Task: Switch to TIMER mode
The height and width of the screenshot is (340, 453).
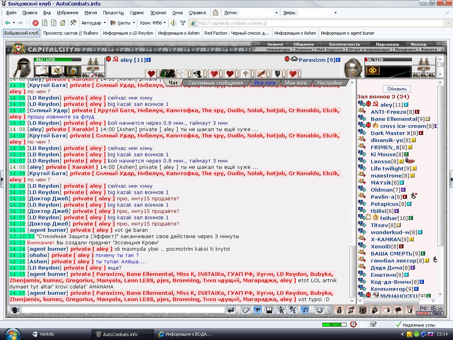Action: point(436,313)
